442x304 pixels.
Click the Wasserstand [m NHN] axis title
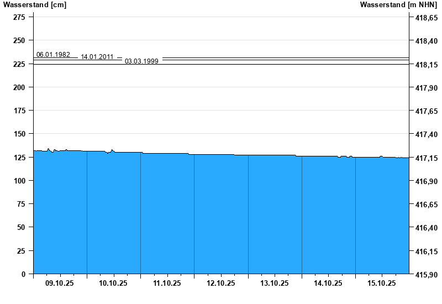(x=399, y=5)
